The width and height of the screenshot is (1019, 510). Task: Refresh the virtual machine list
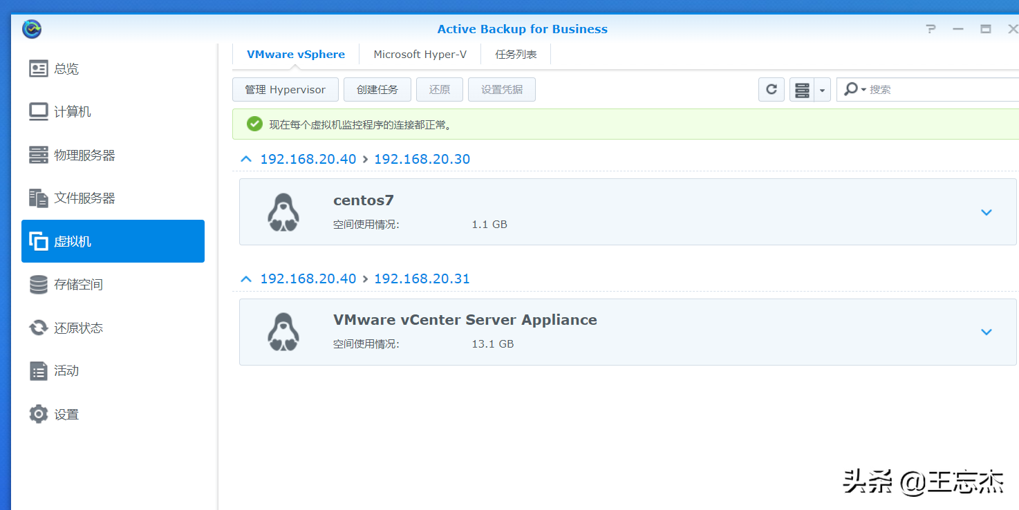click(772, 90)
